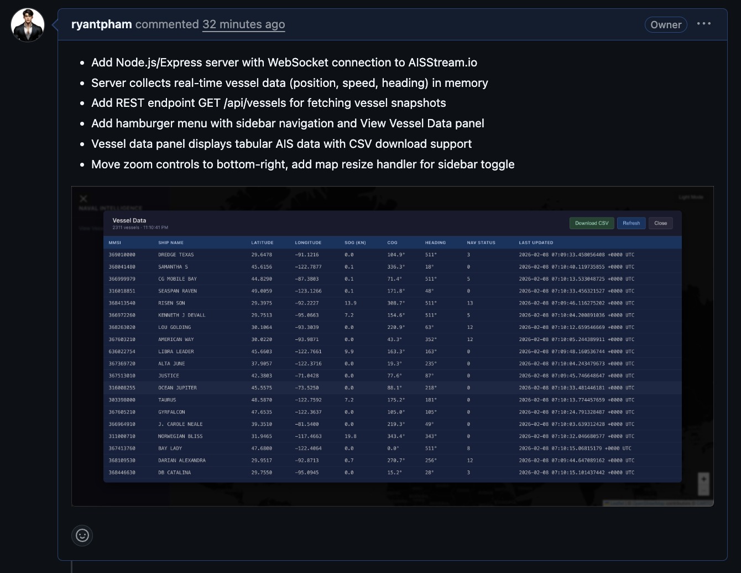Screen dimensions: 741x573
Task: Select the LIBRA LEADER ship name
Action: coord(176,352)
